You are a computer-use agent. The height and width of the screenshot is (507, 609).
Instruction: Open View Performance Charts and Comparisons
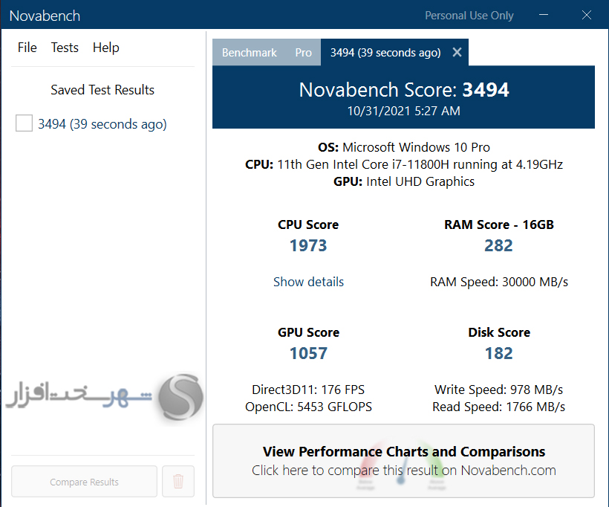pyautogui.click(x=403, y=461)
